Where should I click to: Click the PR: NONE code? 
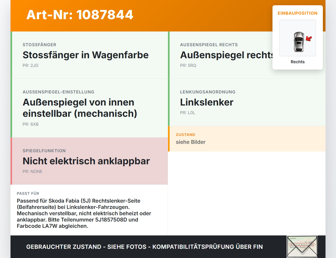pos(33,172)
